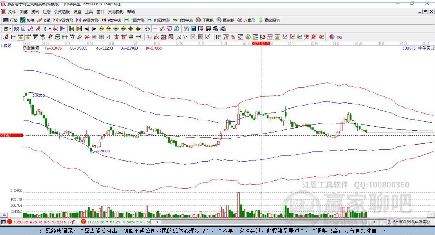The height and width of the screenshot is (235, 435).
Task: Expand the candlestick style dropdown arrow
Action: pyautogui.click(x=50, y=29)
